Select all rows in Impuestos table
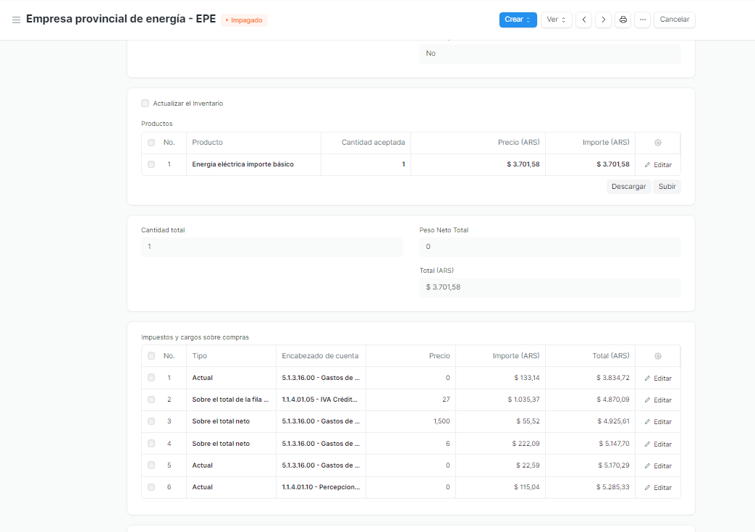 tap(151, 356)
